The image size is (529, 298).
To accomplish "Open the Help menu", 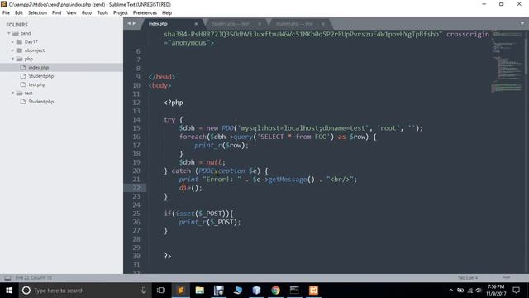I will click(x=167, y=13).
